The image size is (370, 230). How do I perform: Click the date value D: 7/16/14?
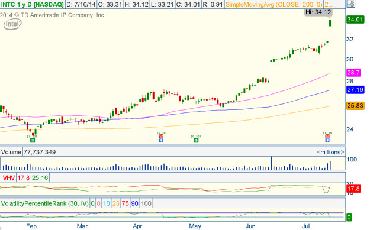coord(81,4)
